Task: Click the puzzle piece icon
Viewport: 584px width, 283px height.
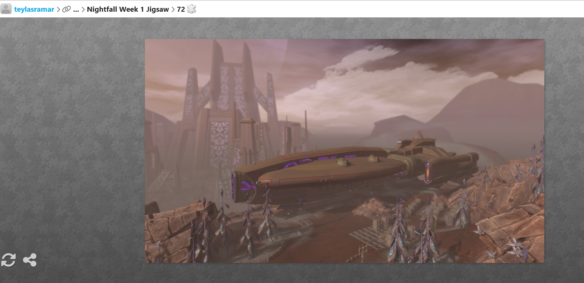Action: point(191,9)
